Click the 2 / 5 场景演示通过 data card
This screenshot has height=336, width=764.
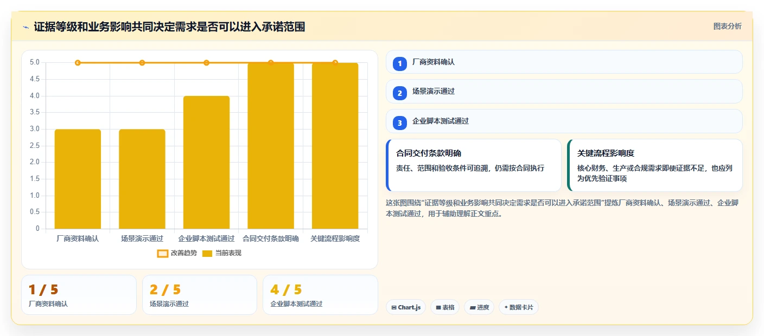tap(200, 295)
